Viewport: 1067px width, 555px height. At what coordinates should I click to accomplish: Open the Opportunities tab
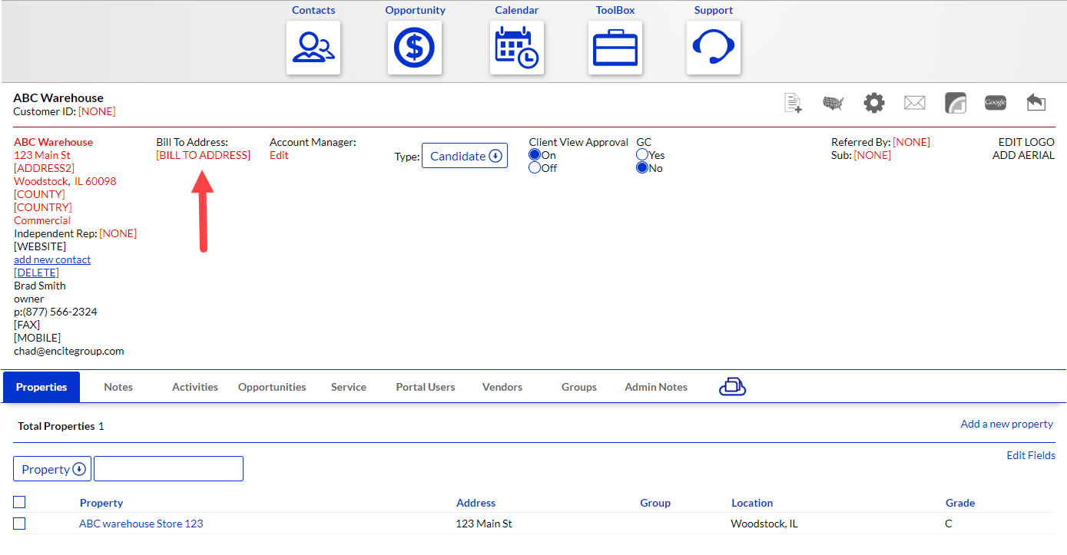272,387
